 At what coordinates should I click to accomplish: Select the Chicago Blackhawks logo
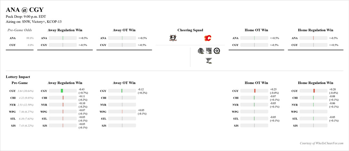pos(201,51)
